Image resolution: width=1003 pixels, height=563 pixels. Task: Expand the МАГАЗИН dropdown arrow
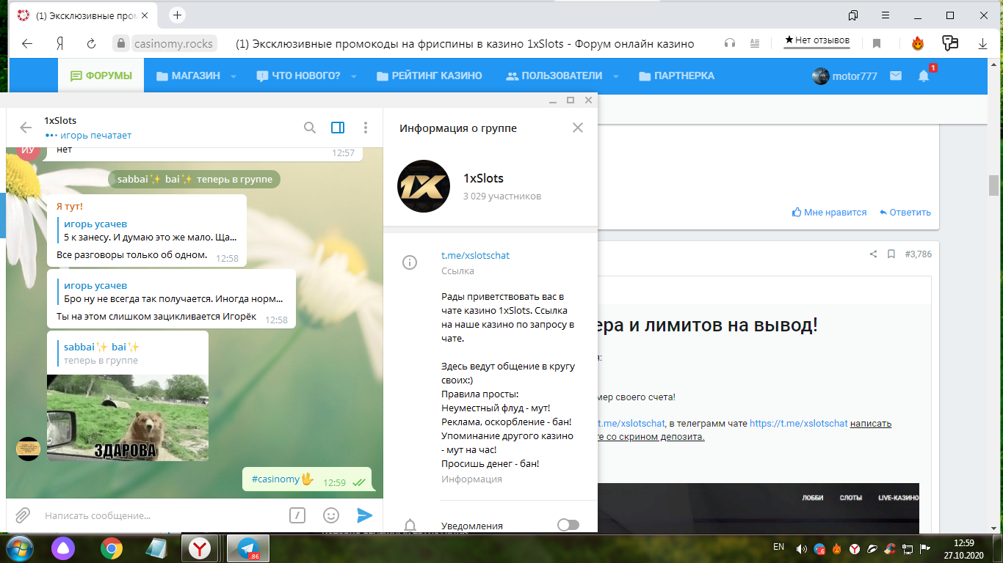click(233, 76)
